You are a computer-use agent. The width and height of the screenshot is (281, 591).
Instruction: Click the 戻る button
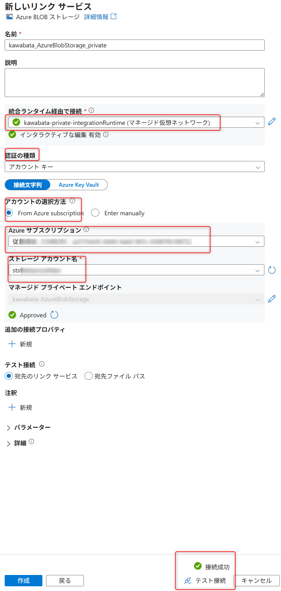point(65,581)
